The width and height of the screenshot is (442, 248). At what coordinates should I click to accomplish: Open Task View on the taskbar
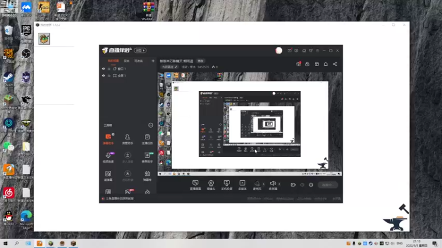pyautogui.click(x=28, y=243)
